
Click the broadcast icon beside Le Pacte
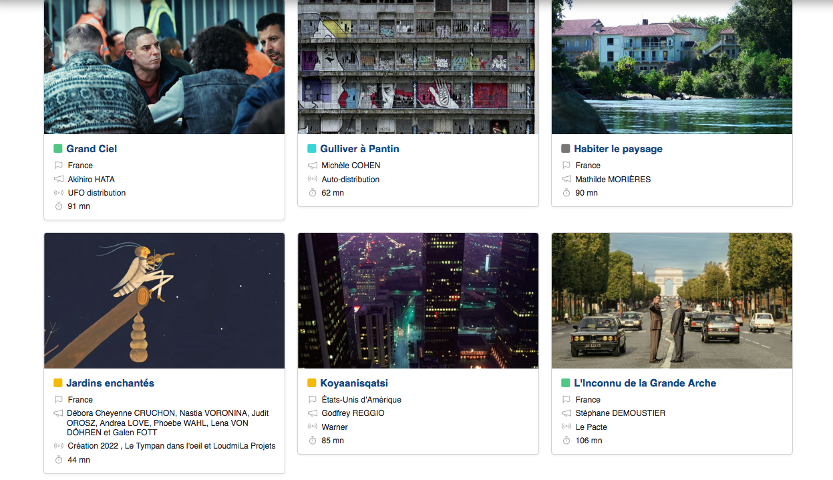coord(566,427)
